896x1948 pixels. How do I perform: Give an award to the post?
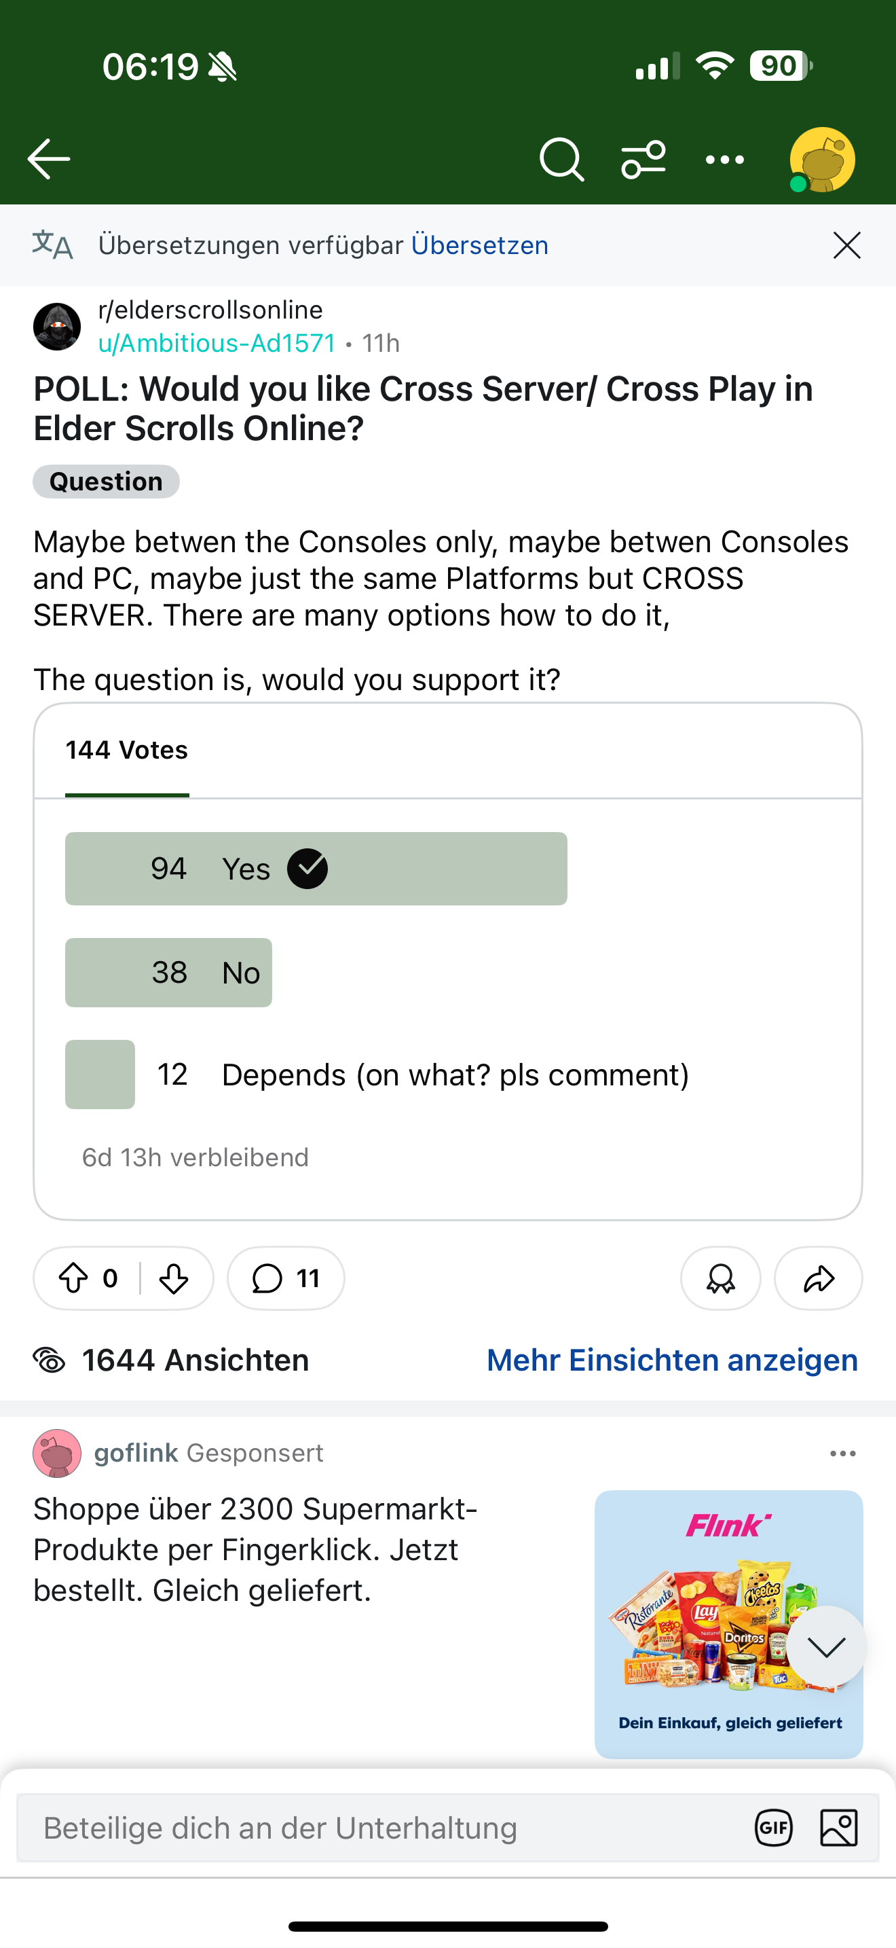coord(721,1278)
